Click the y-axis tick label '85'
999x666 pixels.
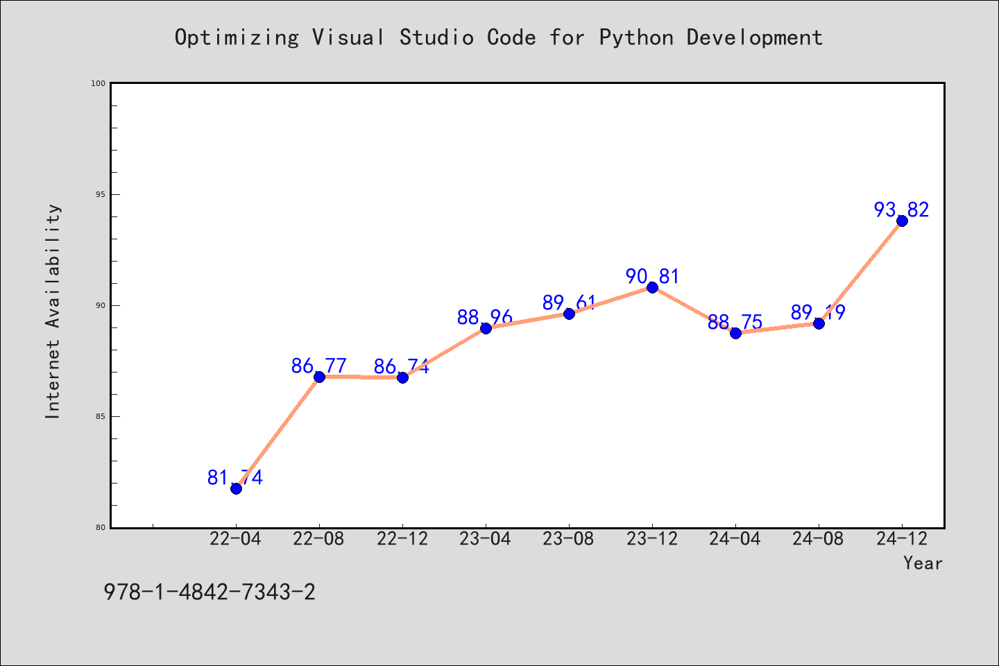tap(101, 416)
